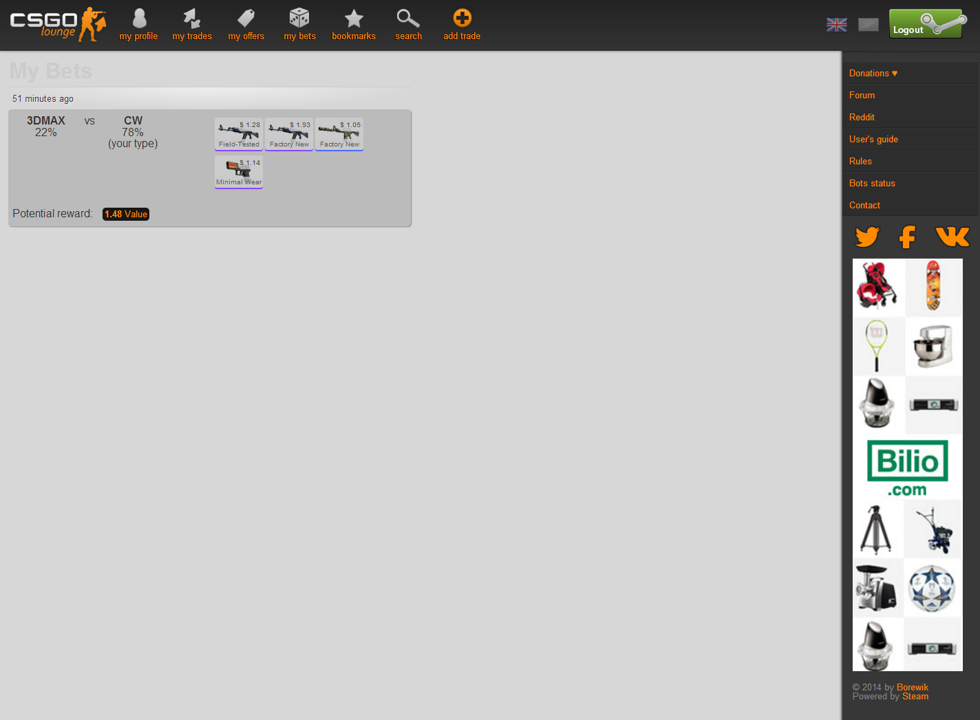Click the 'my profile' label

(138, 36)
